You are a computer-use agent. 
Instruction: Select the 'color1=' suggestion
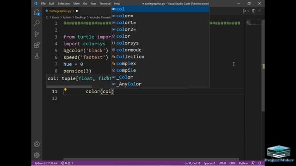click(160, 23)
